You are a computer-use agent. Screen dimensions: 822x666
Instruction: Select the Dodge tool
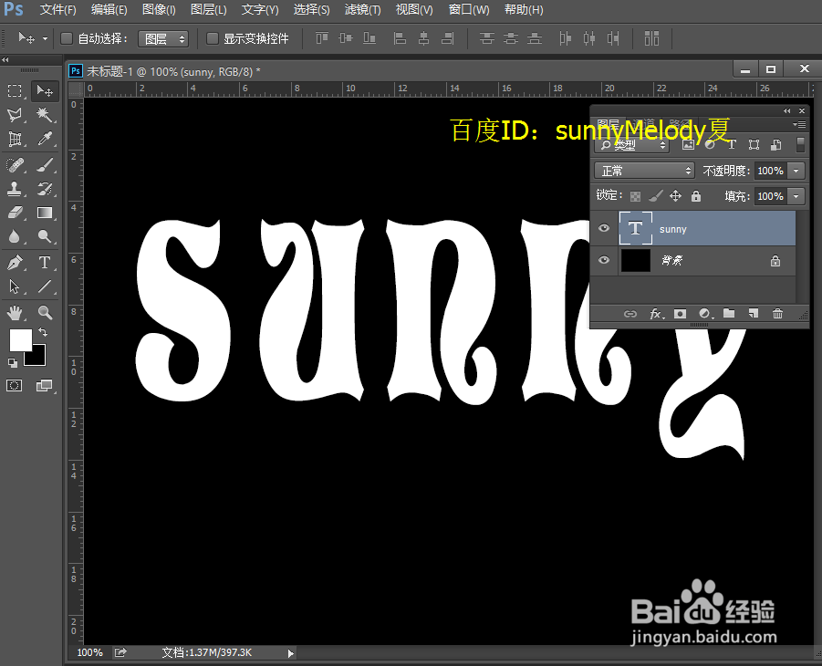coord(45,236)
